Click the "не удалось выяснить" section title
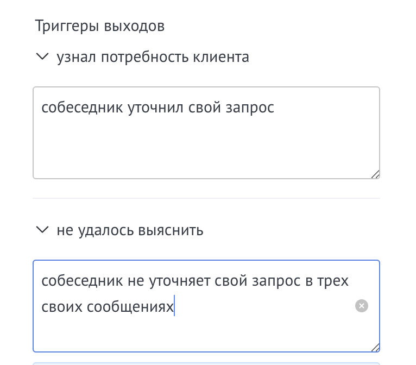The height and width of the screenshot is (365, 416). click(130, 230)
